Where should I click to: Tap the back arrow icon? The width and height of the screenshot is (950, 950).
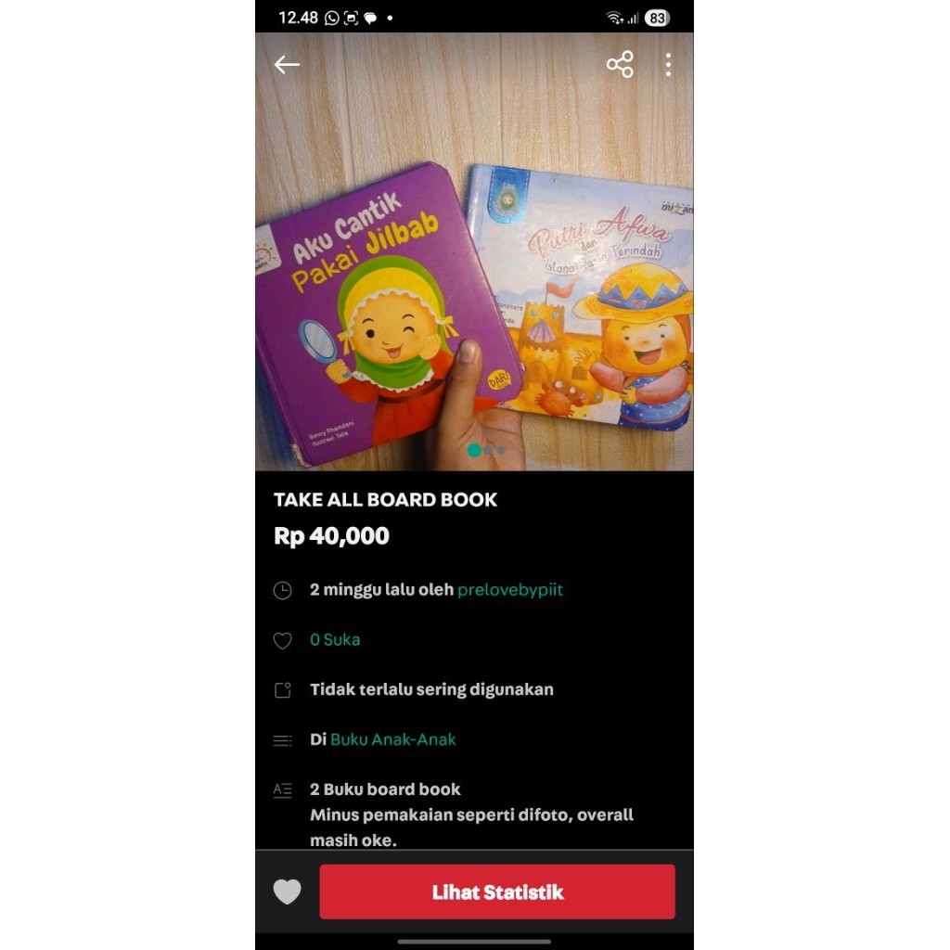coord(287,64)
